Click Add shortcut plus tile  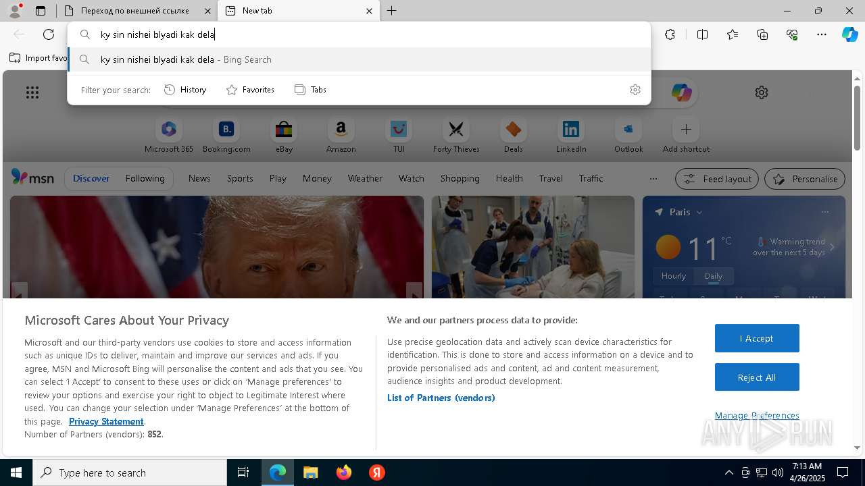pos(686,136)
